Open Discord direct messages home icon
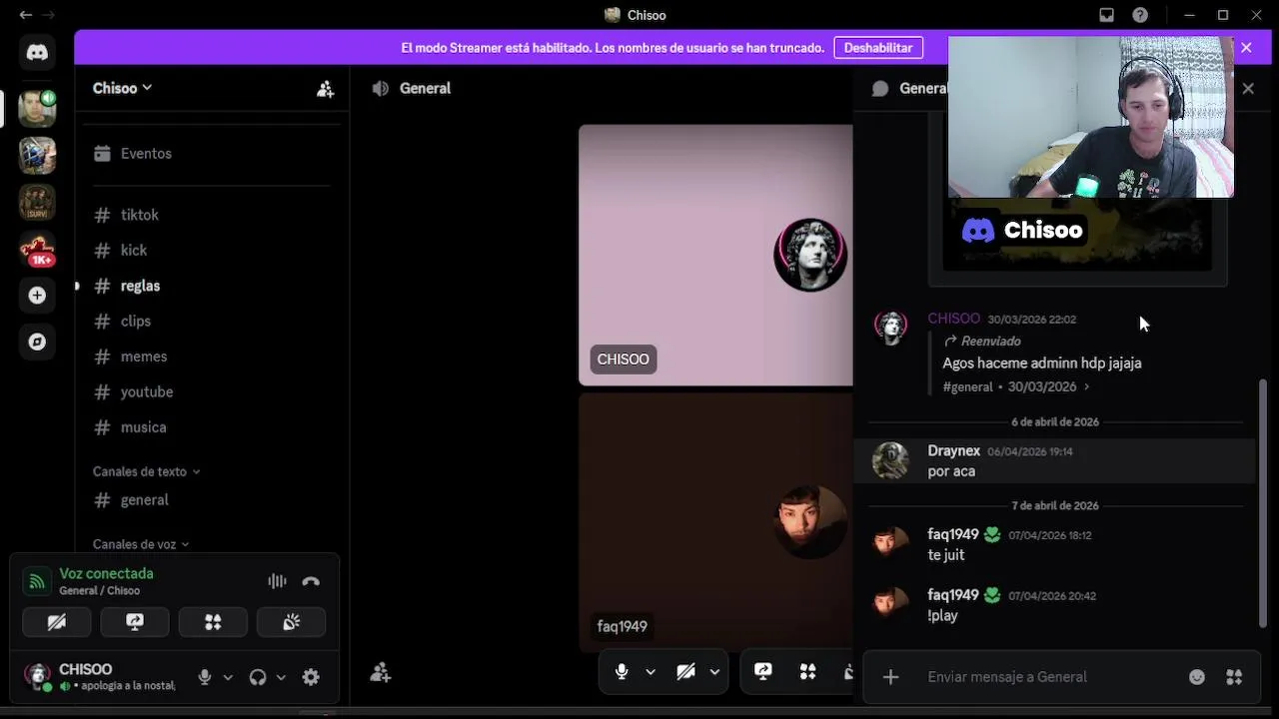Viewport: 1279px width, 719px height. 37,52
